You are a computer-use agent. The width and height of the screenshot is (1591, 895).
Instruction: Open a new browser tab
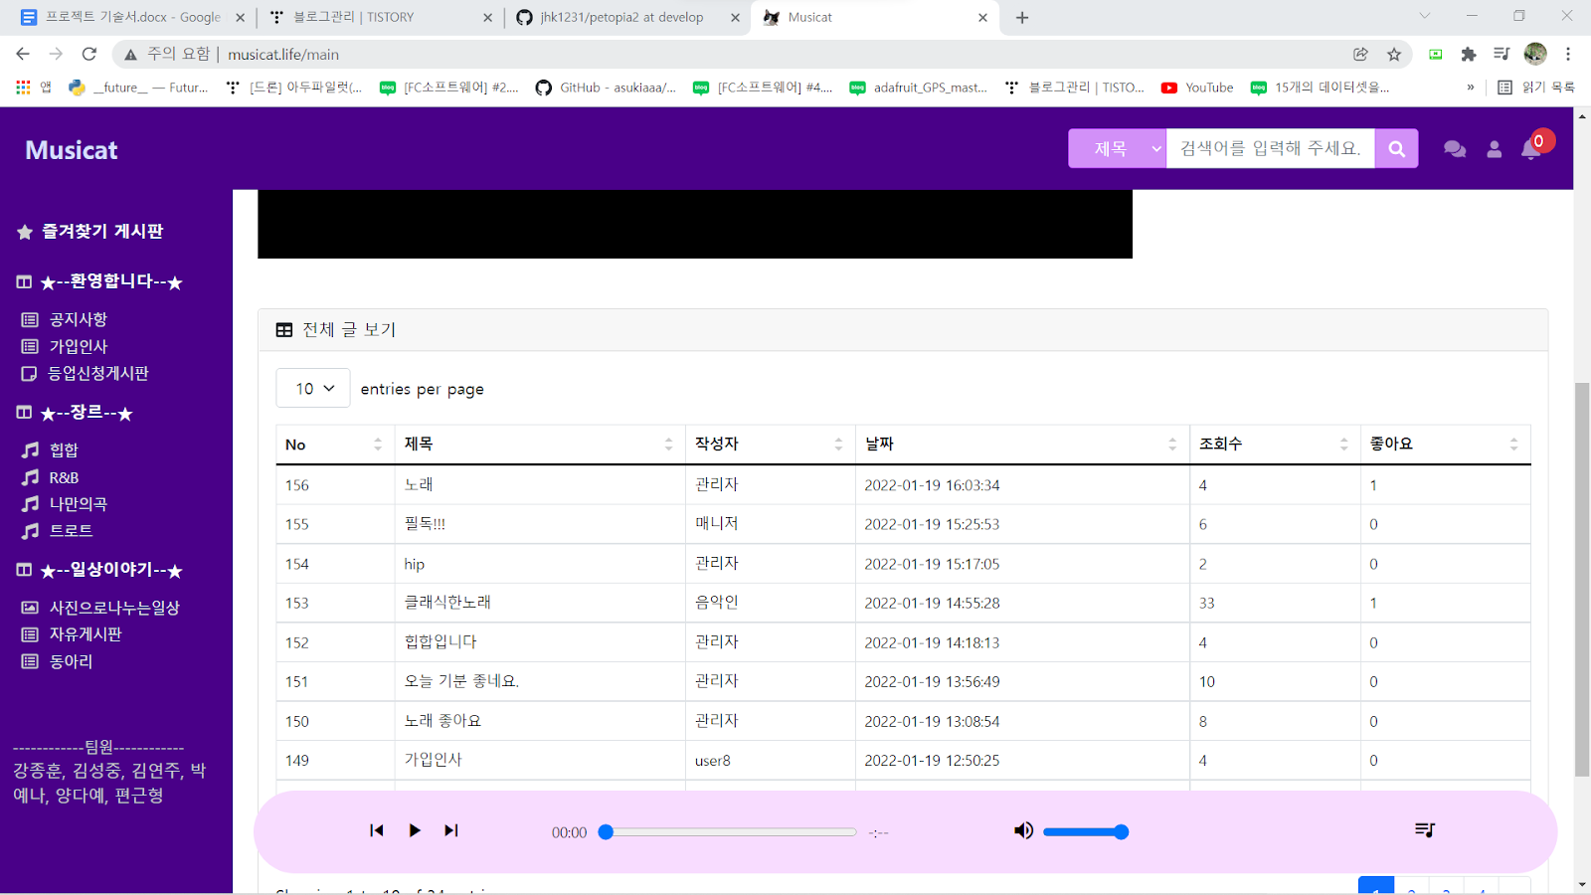click(1022, 17)
